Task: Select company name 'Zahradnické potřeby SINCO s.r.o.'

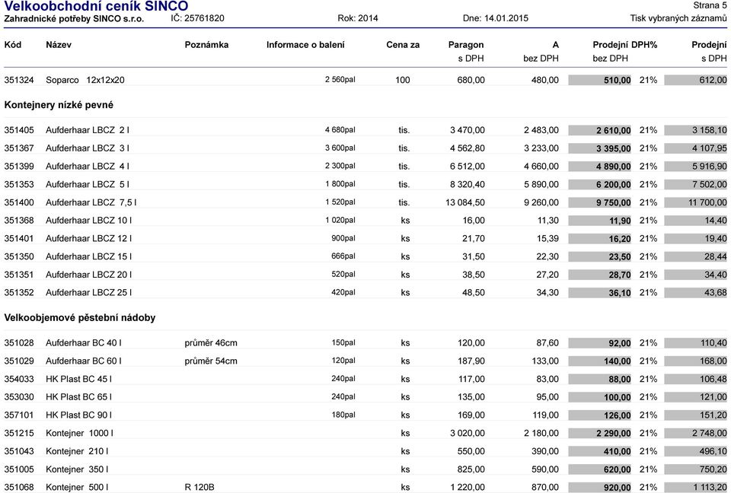Action: (74, 18)
